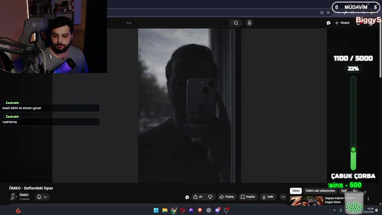Open the notification bell in system tray

pyautogui.click(x=377, y=210)
